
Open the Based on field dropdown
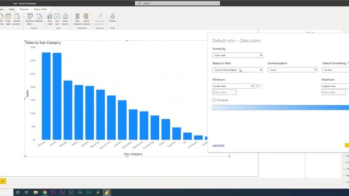[x=238, y=70]
